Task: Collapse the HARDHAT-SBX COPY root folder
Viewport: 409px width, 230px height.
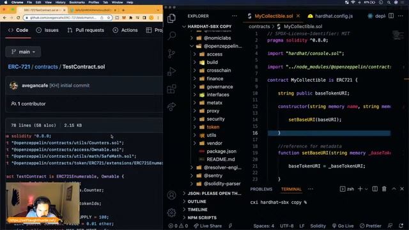Action: (x=210, y=26)
